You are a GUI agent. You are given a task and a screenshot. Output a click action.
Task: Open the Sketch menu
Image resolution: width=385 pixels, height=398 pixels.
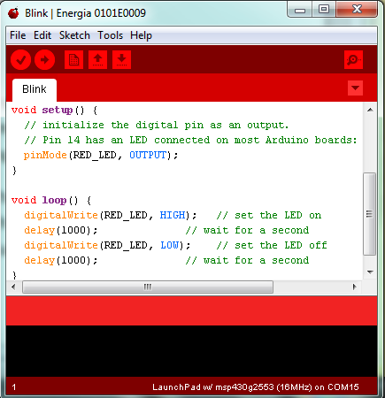(74, 35)
